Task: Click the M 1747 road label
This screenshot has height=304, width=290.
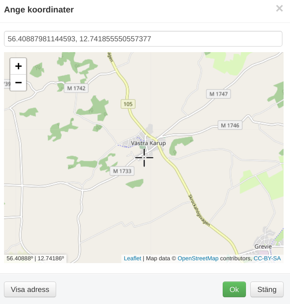Action: (218, 94)
